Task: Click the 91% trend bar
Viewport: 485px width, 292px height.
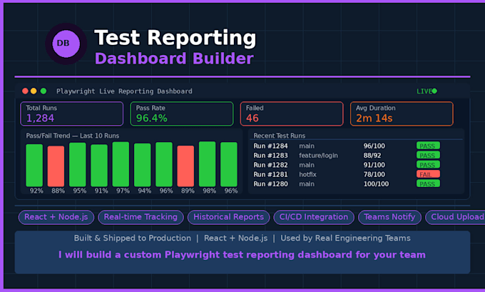Action: (99, 166)
